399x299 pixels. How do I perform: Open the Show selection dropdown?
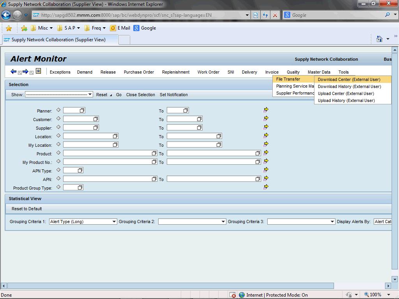(x=59, y=95)
